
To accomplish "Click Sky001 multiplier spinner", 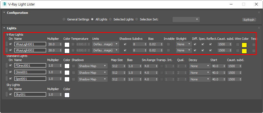I will [61, 94].
